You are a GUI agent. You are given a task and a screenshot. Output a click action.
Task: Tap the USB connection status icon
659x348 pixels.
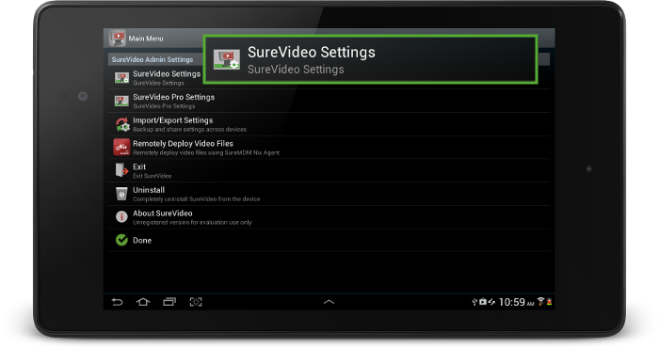tap(474, 301)
